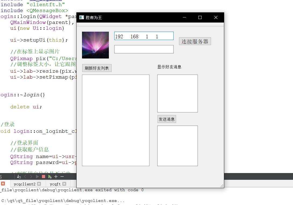This screenshot has width=293, height=205.
Task: Zoom out output with minus icon
Action: click(62, 177)
